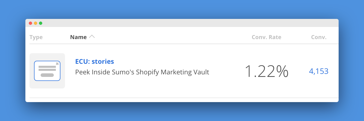Screen dimensions: 364x121
Task: Click "Peek Inside Sumo's Shopify Marketing Vault" text
Action: 142,72
